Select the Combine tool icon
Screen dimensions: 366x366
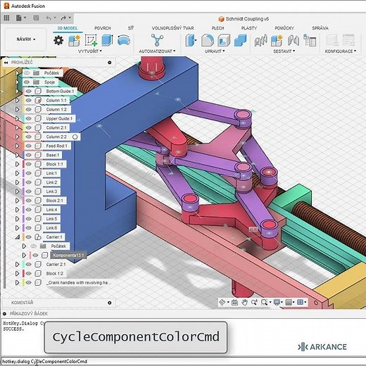click(x=240, y=40)
